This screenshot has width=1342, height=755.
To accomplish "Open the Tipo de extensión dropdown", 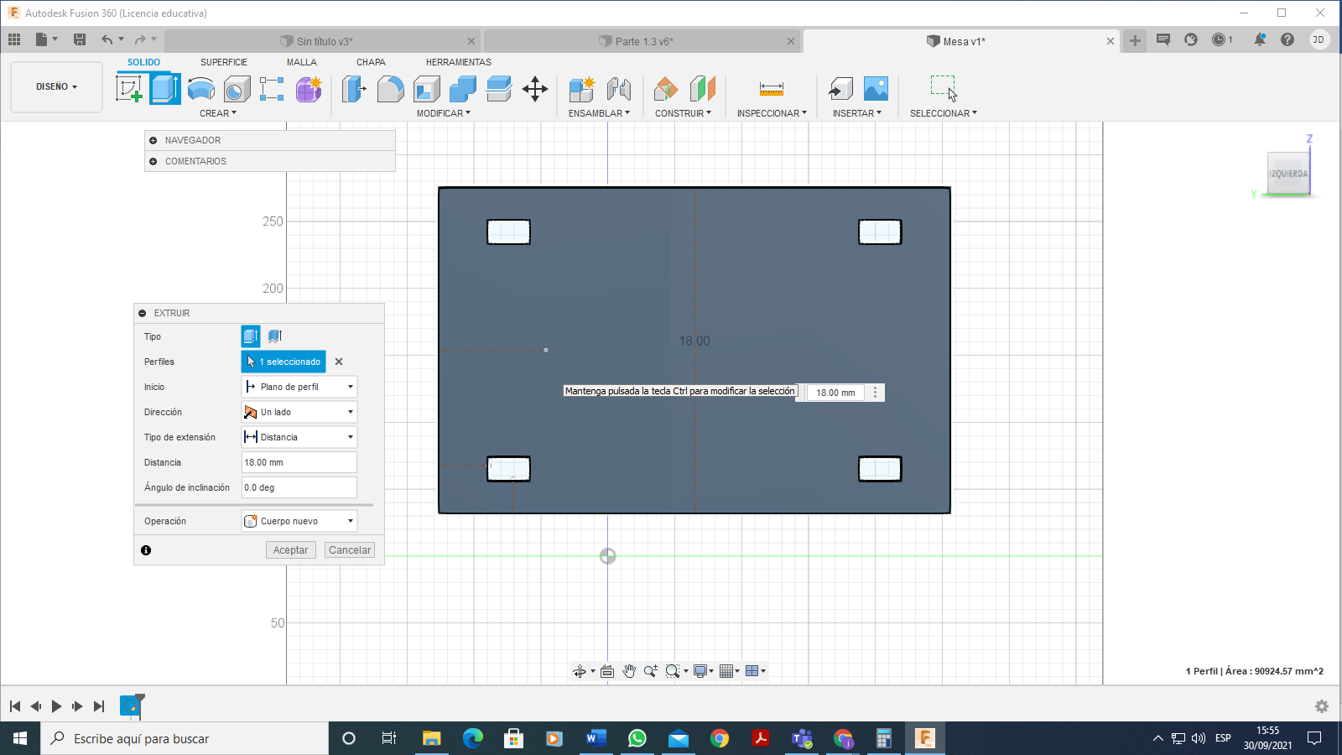I will [299, 437].
